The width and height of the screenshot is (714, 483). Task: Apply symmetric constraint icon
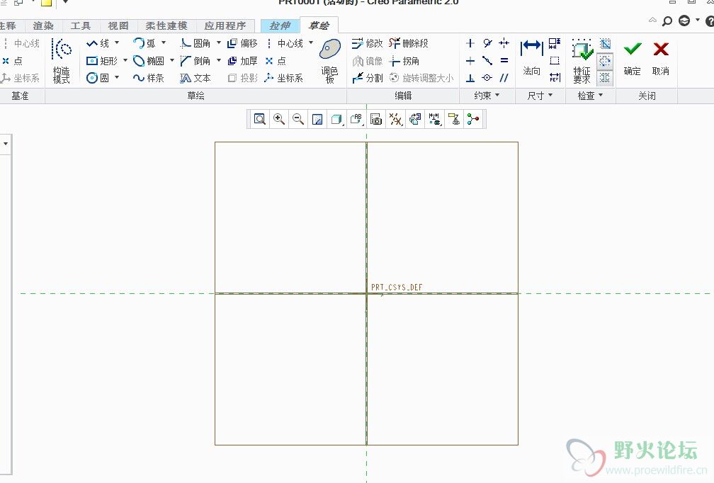point(504,43)
